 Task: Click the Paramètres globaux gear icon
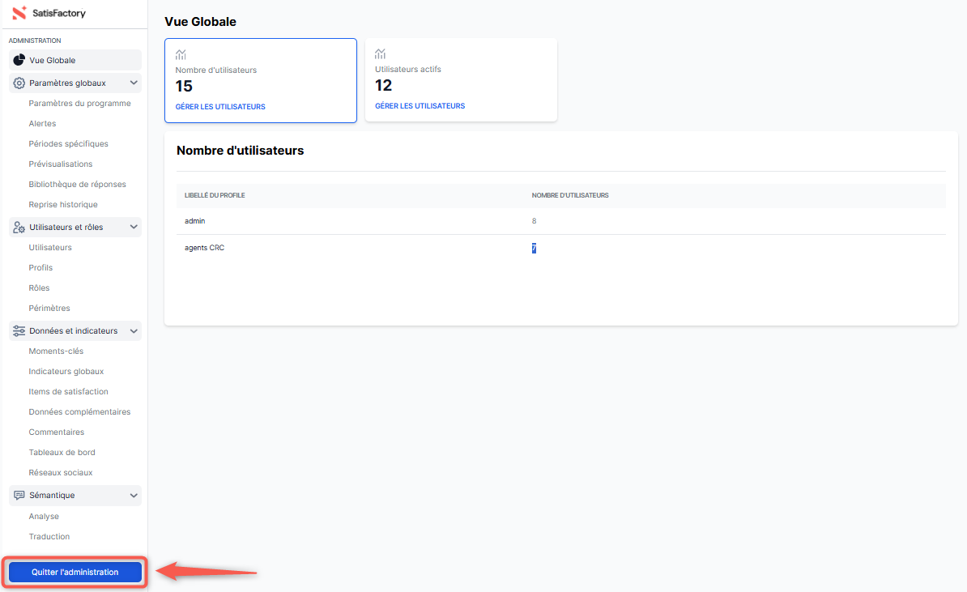(19, 83)
